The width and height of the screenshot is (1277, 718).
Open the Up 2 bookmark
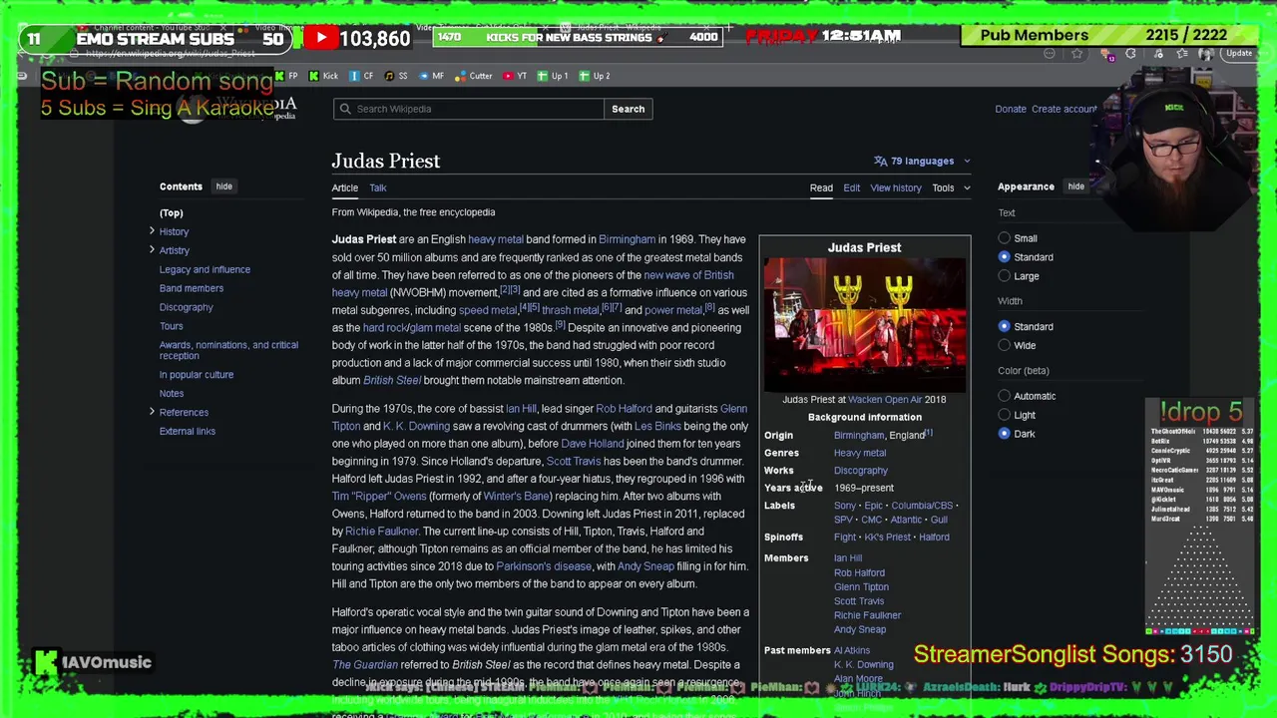(x=595, y=76)
